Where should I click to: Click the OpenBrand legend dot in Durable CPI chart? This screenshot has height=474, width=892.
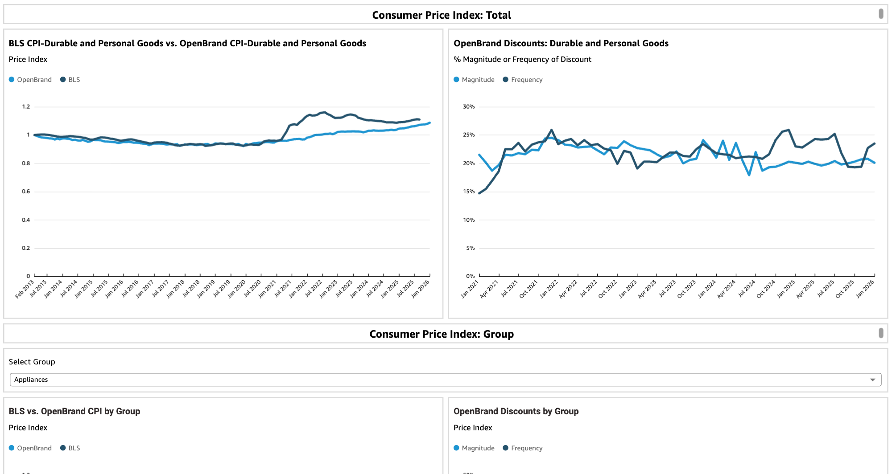(12, 80)
